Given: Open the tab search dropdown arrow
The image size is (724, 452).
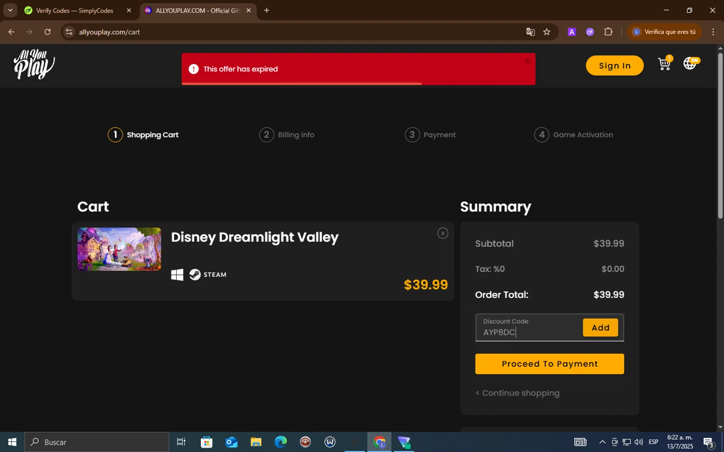Looking at the screenshot, I should coord(10,11).
